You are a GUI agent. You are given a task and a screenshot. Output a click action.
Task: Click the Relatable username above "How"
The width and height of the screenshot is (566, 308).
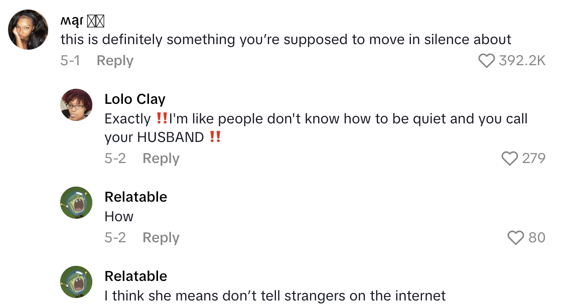coord(135,197)
